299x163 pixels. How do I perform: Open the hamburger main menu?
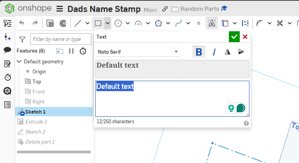(60, 9)
